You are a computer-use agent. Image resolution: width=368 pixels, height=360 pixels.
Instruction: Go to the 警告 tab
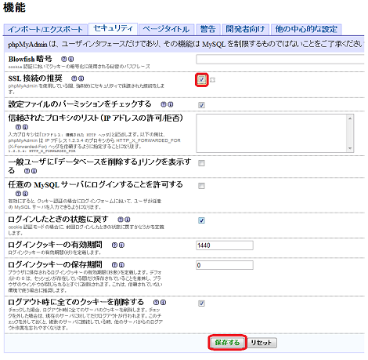coord(208,29)
